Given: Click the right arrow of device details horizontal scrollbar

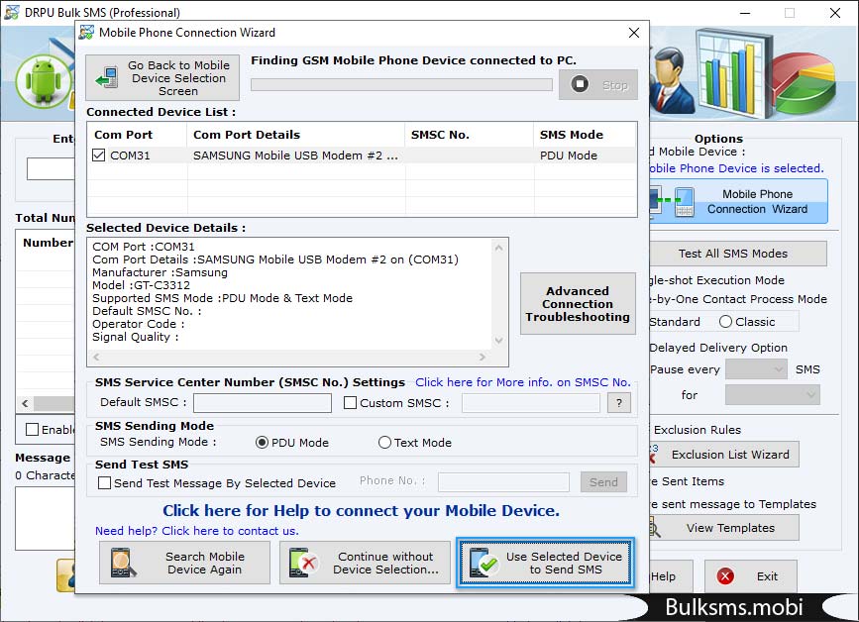Looking at the screenshot, I should click(x=483, y=357).
